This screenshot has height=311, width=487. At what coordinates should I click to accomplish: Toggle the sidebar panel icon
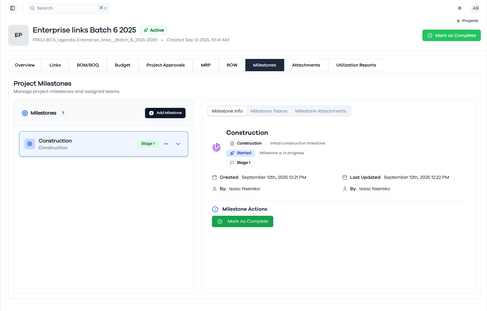click(x=13, y=8)
